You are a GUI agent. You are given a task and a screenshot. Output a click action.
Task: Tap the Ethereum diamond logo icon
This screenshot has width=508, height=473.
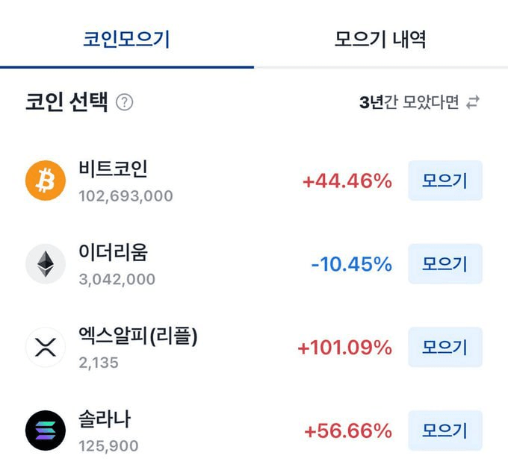[46, 264]
